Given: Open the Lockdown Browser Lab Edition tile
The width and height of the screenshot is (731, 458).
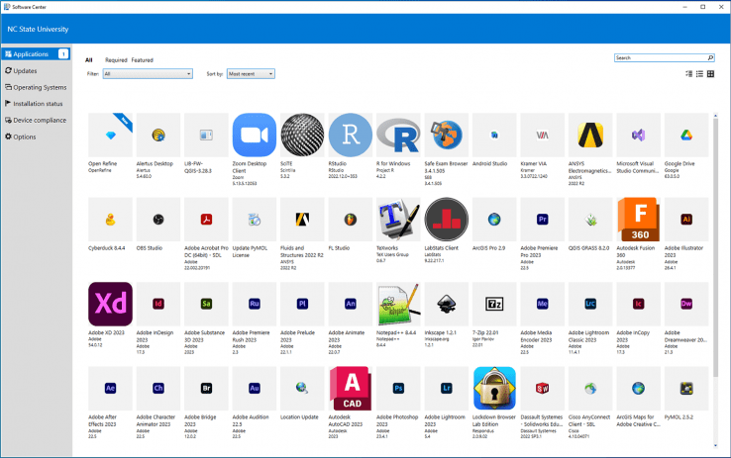Looking at the screenshot, I should tap(494, 388).
